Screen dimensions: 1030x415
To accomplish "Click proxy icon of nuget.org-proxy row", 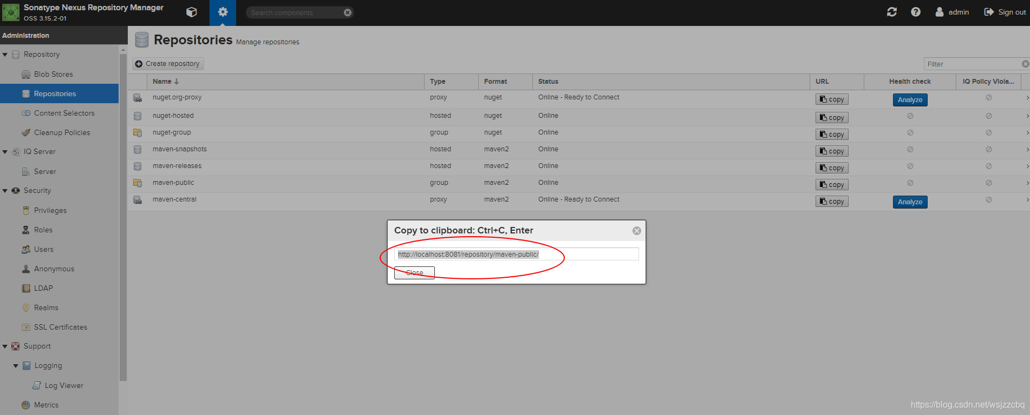I will tap(138, 98).
